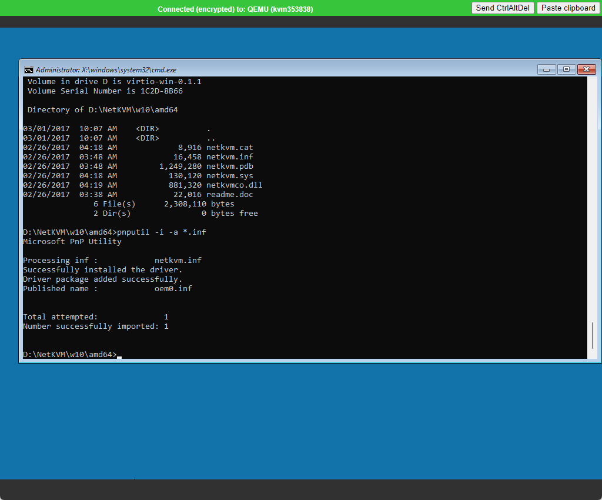Click the 'Directory of D:\NetKVM\w10\amd64' line
Viewport: 602px width, 500px height.
click(x=102, y=110)
